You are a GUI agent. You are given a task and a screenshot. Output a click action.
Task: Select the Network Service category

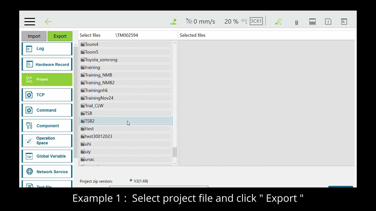pos(47,172)
